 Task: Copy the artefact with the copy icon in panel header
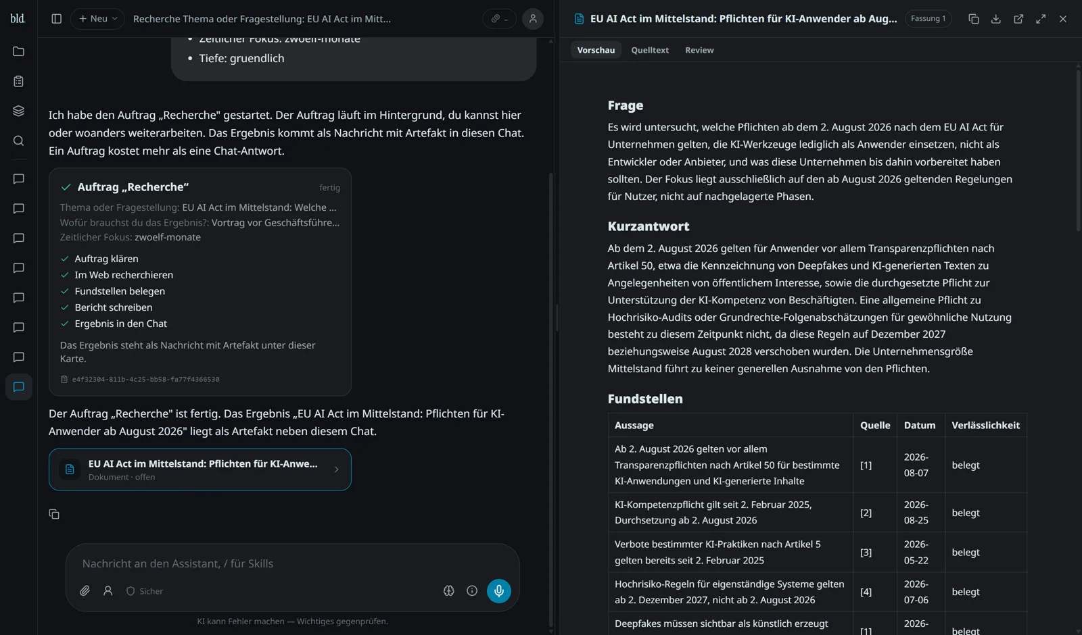click(974, 19)
